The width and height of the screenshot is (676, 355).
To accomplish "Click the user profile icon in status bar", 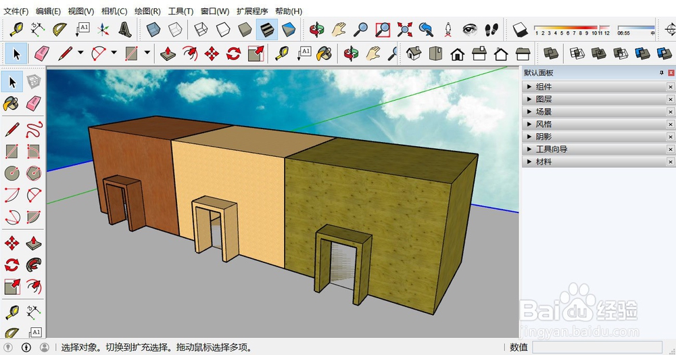I will (x=45, y=348).
